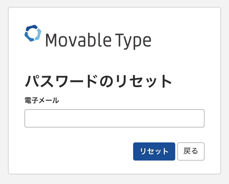This screenshot has height=184, width=229.
Task: Click the Movable Type pentagon logo icon
Action: coord(33,33)
